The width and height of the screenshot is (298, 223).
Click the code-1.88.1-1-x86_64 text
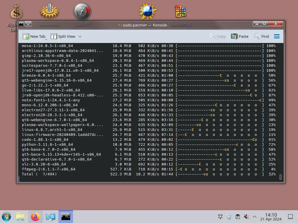[45, 139]
